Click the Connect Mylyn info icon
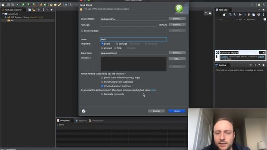 [217, 52]
